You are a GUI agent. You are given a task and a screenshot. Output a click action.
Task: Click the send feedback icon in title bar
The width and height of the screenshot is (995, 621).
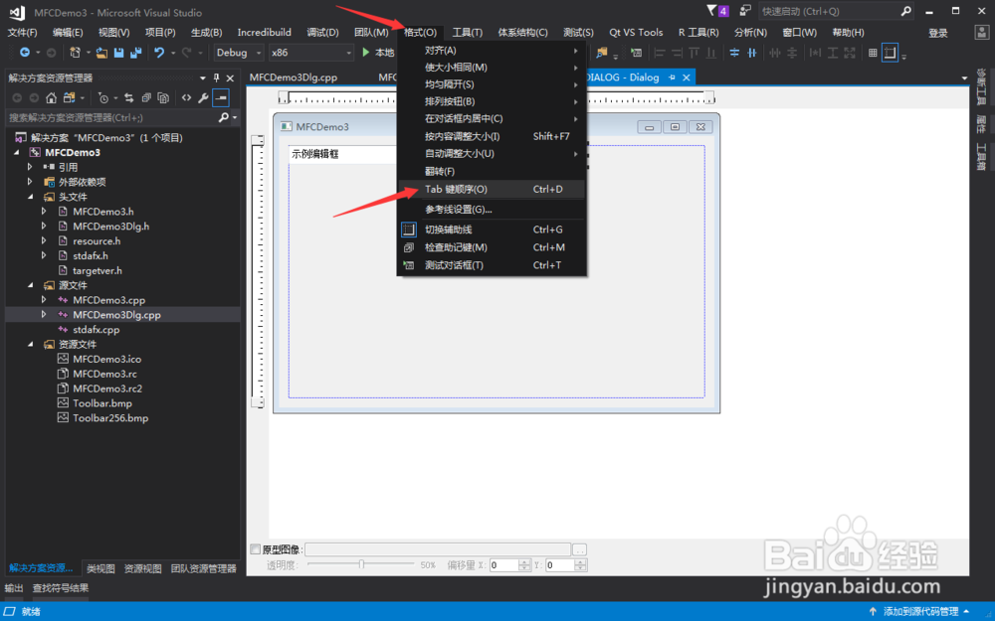(x=745, y=11)
